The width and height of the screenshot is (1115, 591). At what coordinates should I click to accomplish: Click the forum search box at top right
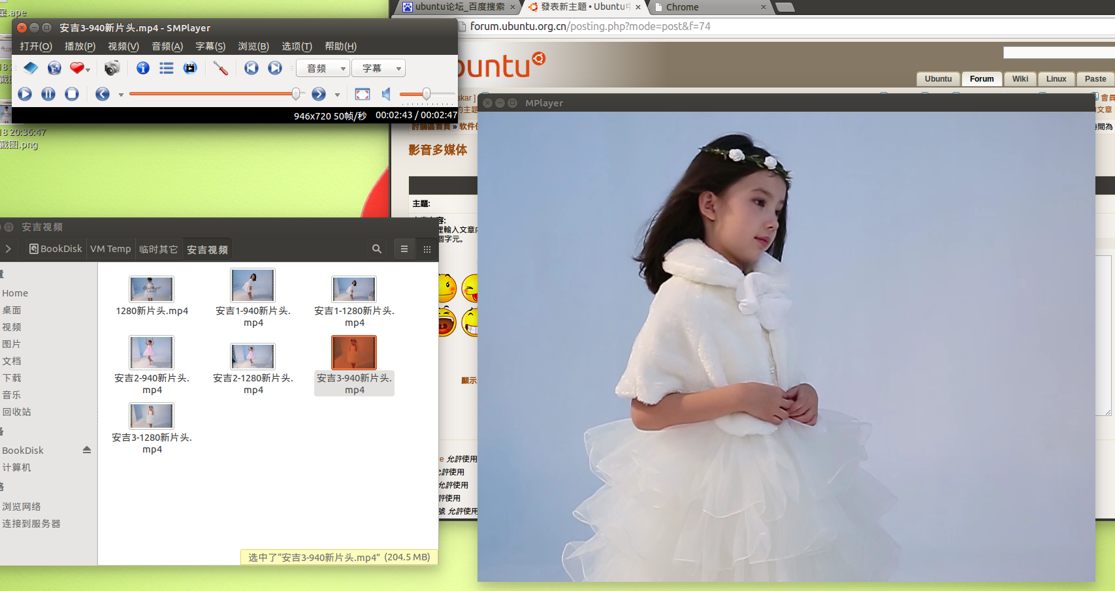[1059, 53]
